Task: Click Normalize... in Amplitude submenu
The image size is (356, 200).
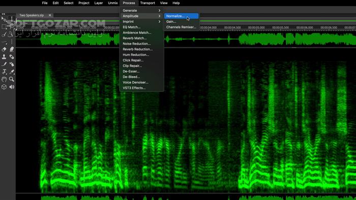Action: point(182,16)
